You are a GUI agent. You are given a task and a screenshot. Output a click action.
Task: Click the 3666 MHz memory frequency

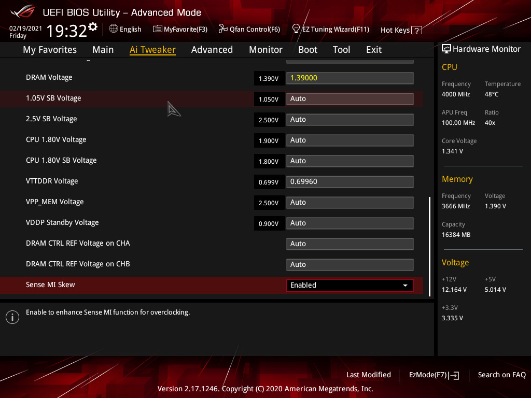tap(455, 206)
